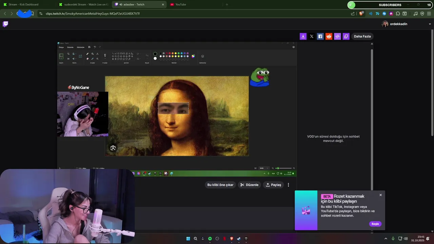Share clip to X (Twitter)

click(312, 36)
